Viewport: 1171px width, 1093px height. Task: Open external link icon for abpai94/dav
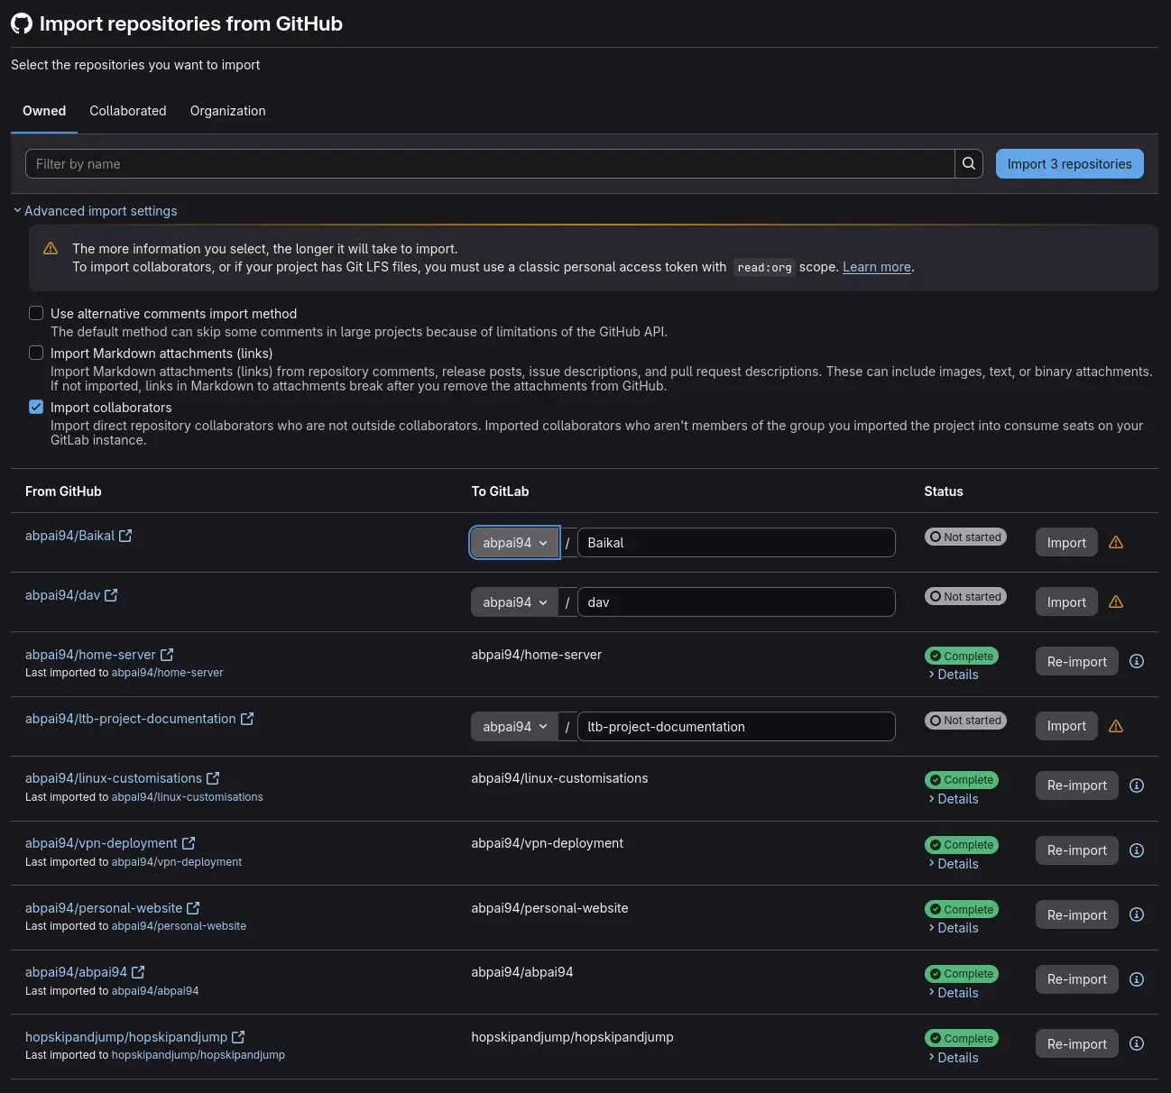(x=111, y=595)
